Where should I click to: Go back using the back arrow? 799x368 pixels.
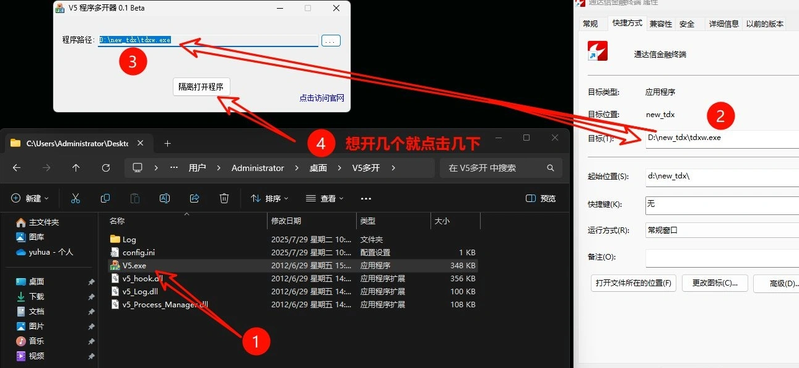tap(16, 167)
